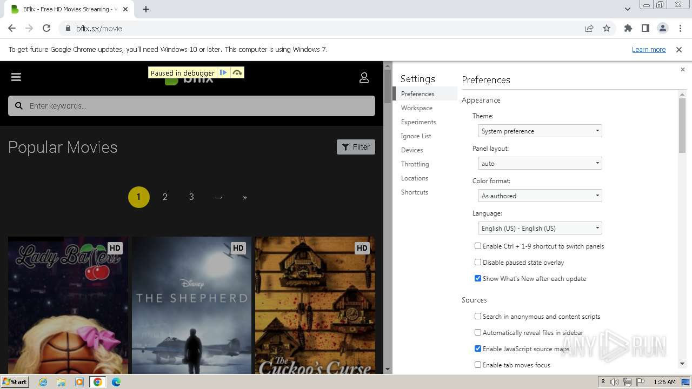Enable Search in anonymous and content scripts

point(478,316)
